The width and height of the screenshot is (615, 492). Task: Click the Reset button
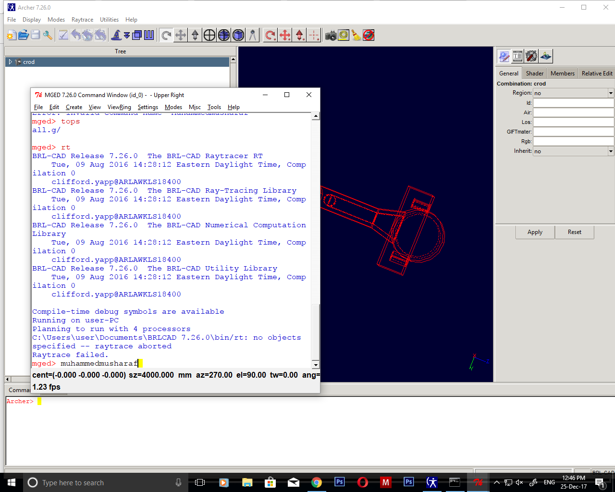(575, 232)
